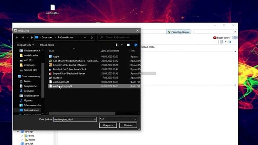
Task: Select the washington_hi.yft file
Action: tap(94, 86)
